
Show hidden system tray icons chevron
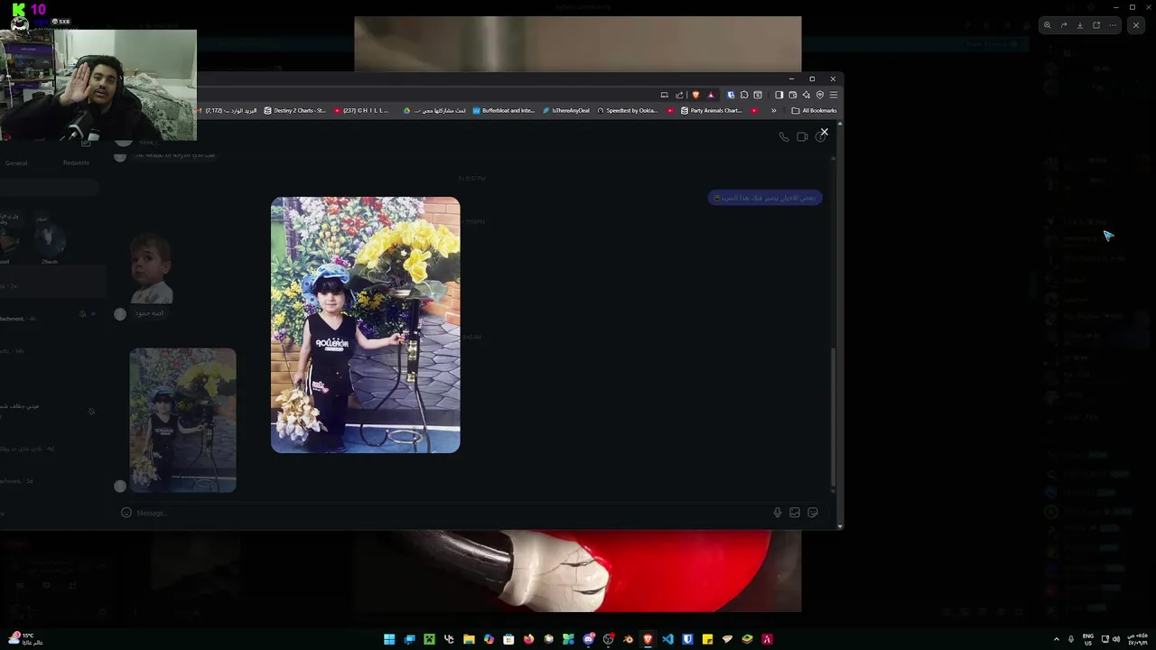point(1057,639)
